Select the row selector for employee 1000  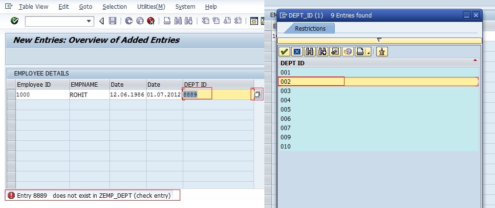pos(11,95)
